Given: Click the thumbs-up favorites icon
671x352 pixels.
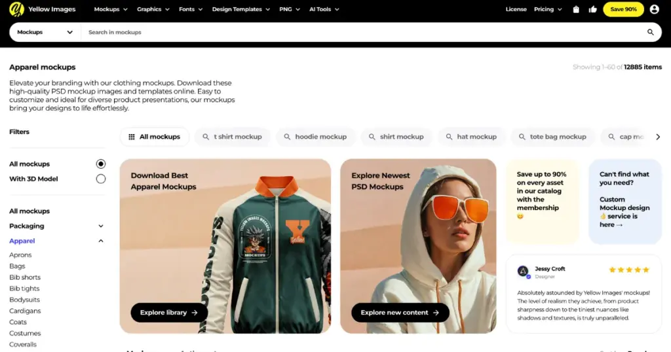Looking at the screenshot, I should point(592,9).
